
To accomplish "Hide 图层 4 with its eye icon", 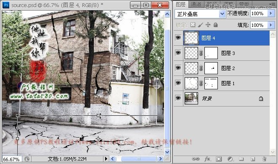I will (x=178, y=38).
